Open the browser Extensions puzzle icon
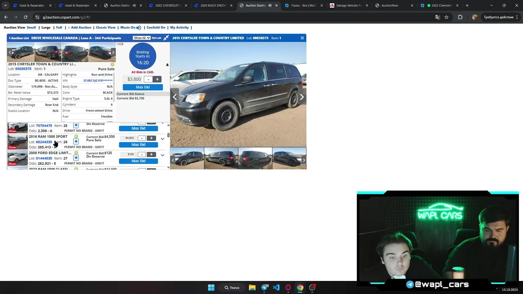 pos(460,17)
